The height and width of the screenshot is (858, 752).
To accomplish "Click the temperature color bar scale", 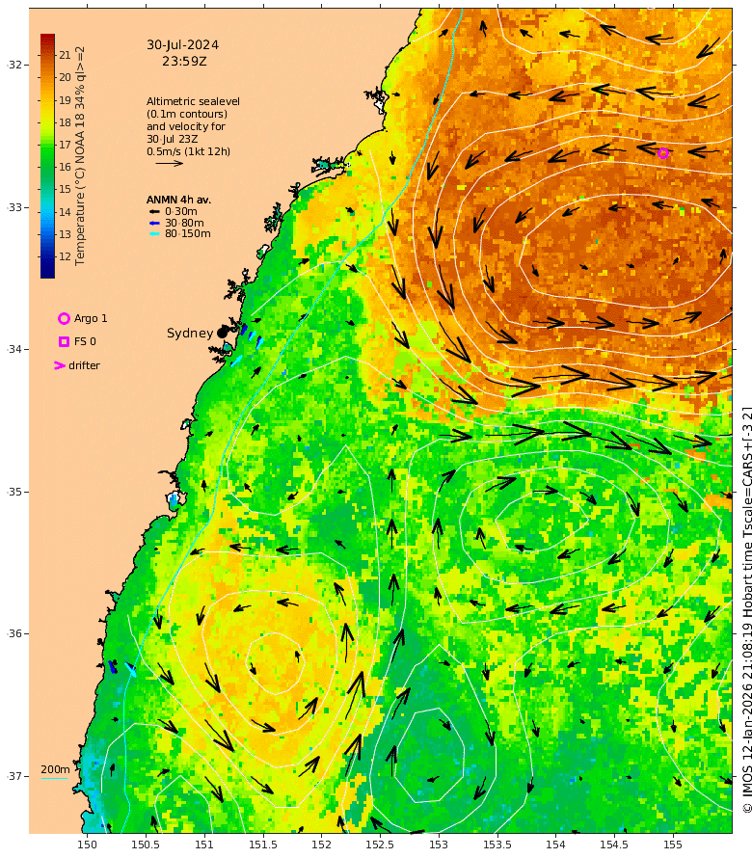I will [47, 156].
